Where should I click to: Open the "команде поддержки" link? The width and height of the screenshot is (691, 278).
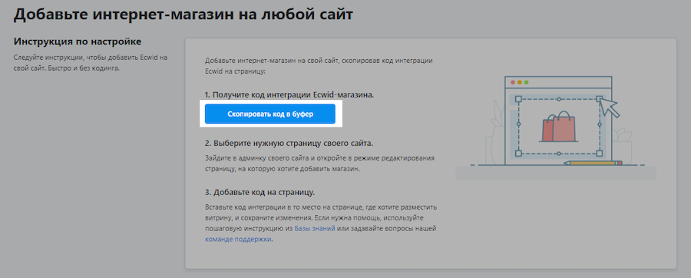pyautogui.click(x=238, y=240)
